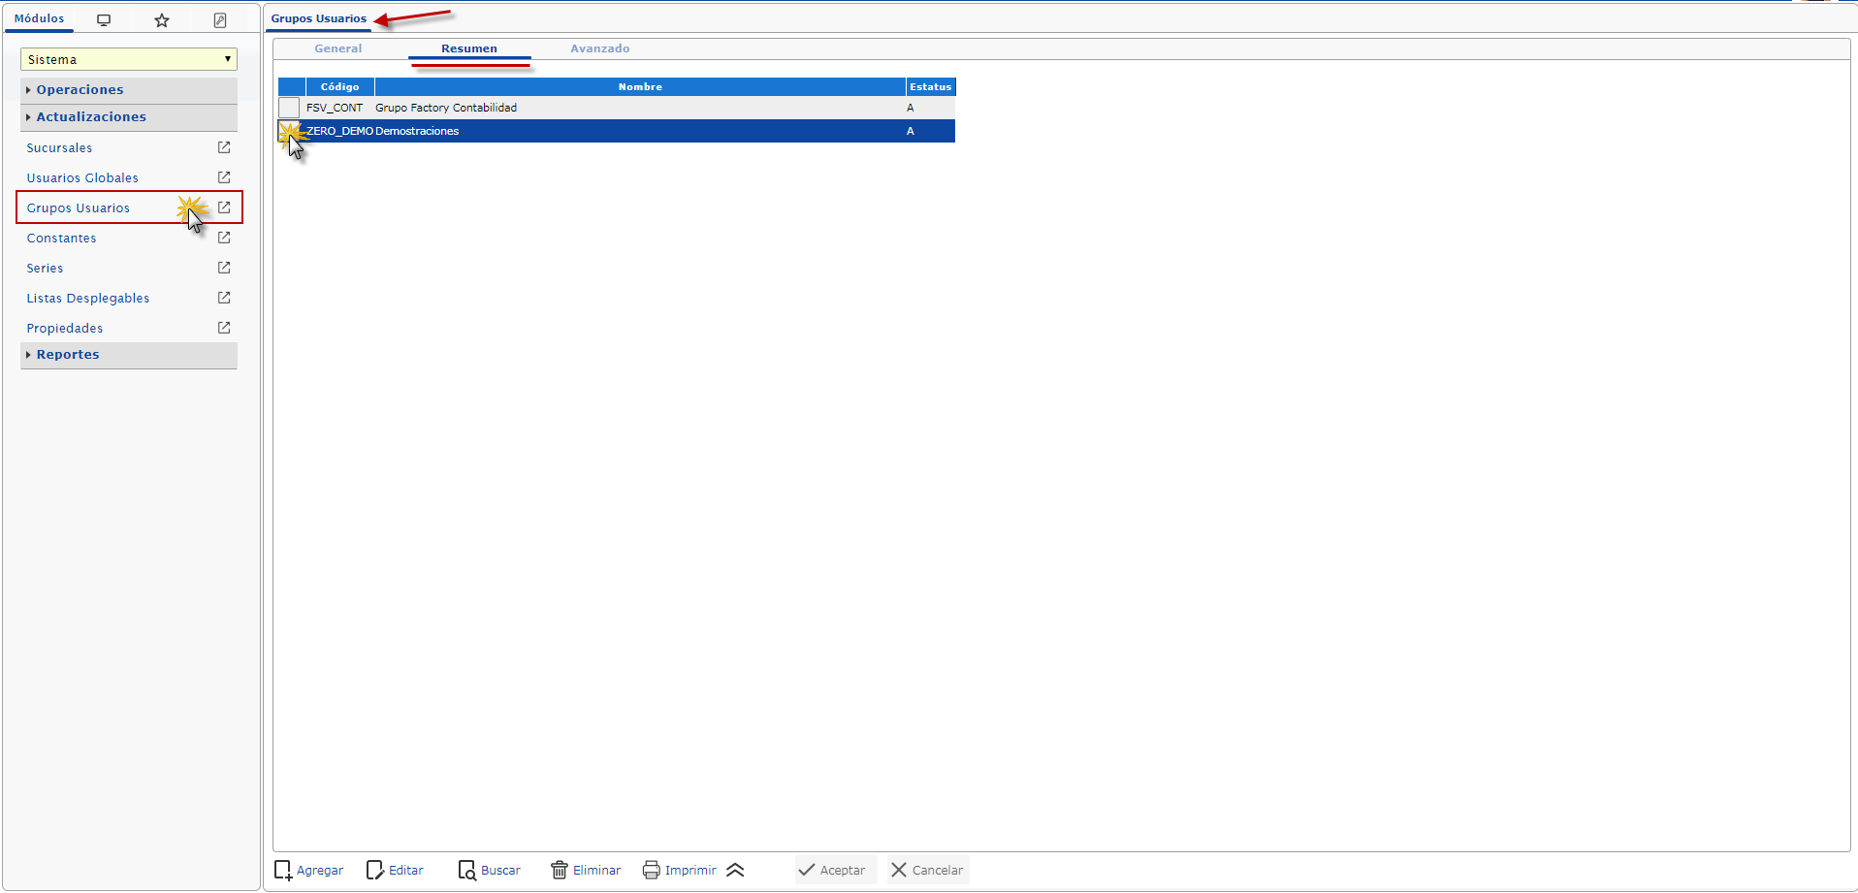
Task: Open the Series link
Action: click(x=45, y=269)
